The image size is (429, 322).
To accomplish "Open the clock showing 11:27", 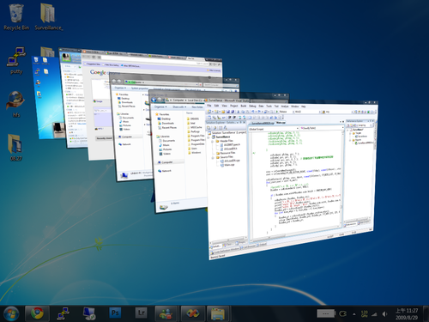I will click(407, 313).
